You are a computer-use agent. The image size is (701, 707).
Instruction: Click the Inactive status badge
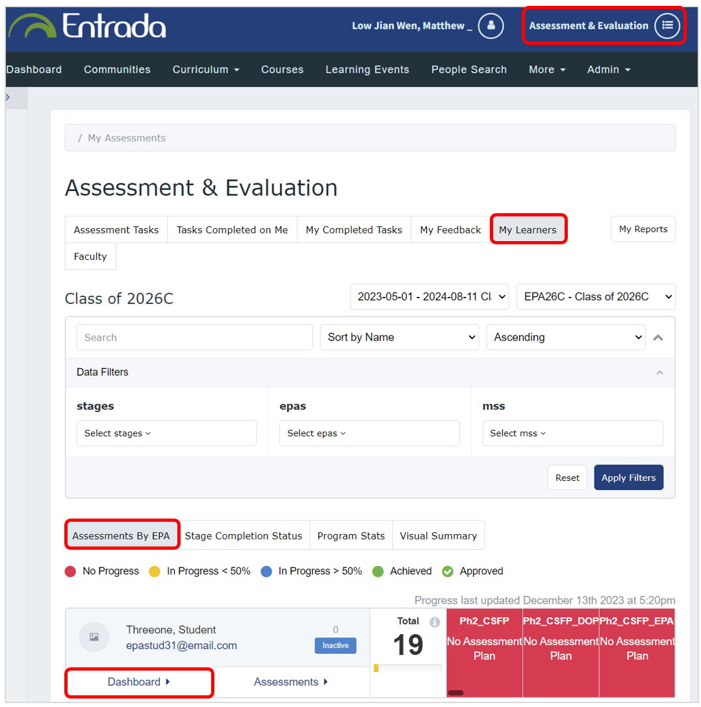335,646
